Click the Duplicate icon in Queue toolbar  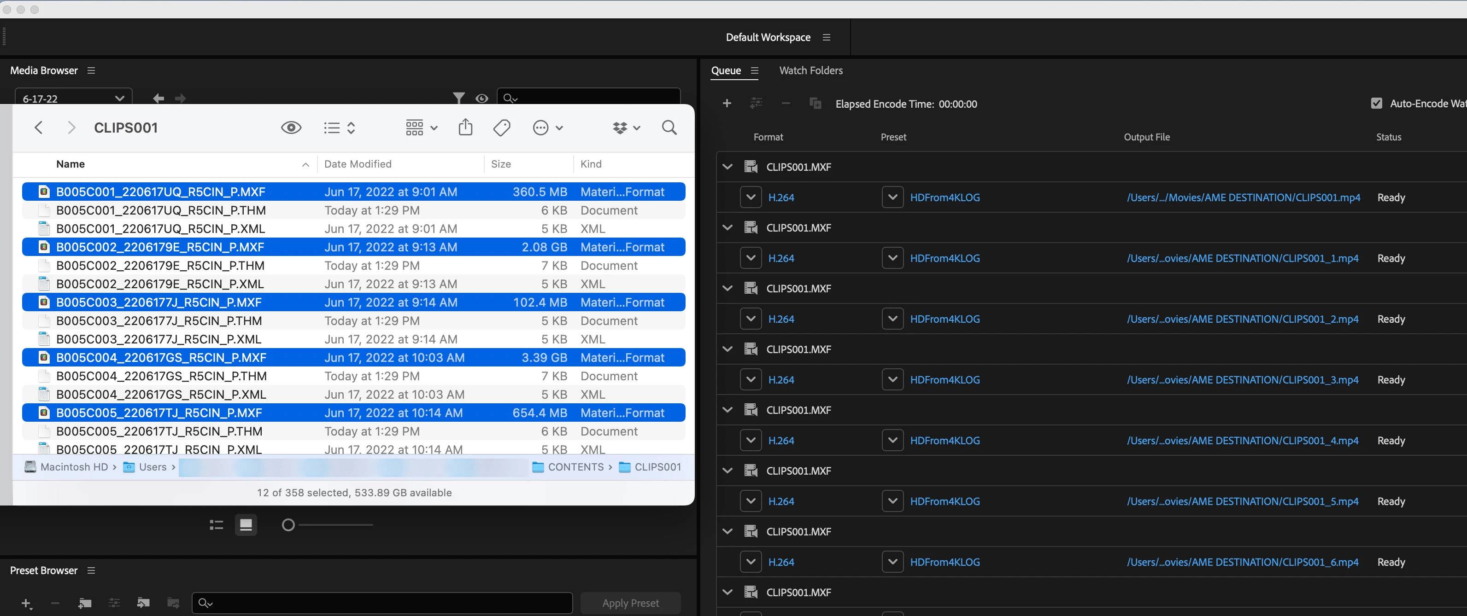[815, 103]
